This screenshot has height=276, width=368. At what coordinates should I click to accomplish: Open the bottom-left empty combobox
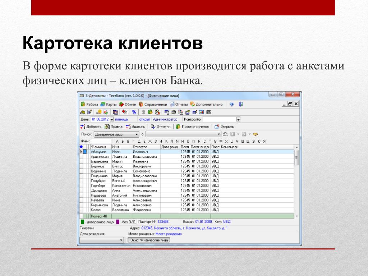point(102,240)
